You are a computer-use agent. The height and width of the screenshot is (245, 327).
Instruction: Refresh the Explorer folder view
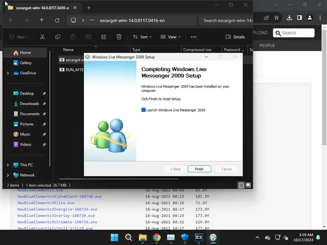(57, 20)
